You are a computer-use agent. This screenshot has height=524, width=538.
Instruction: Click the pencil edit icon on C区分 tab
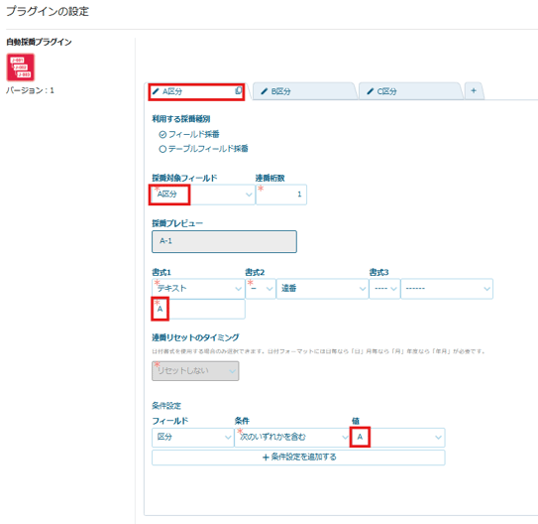click(370, 91)
